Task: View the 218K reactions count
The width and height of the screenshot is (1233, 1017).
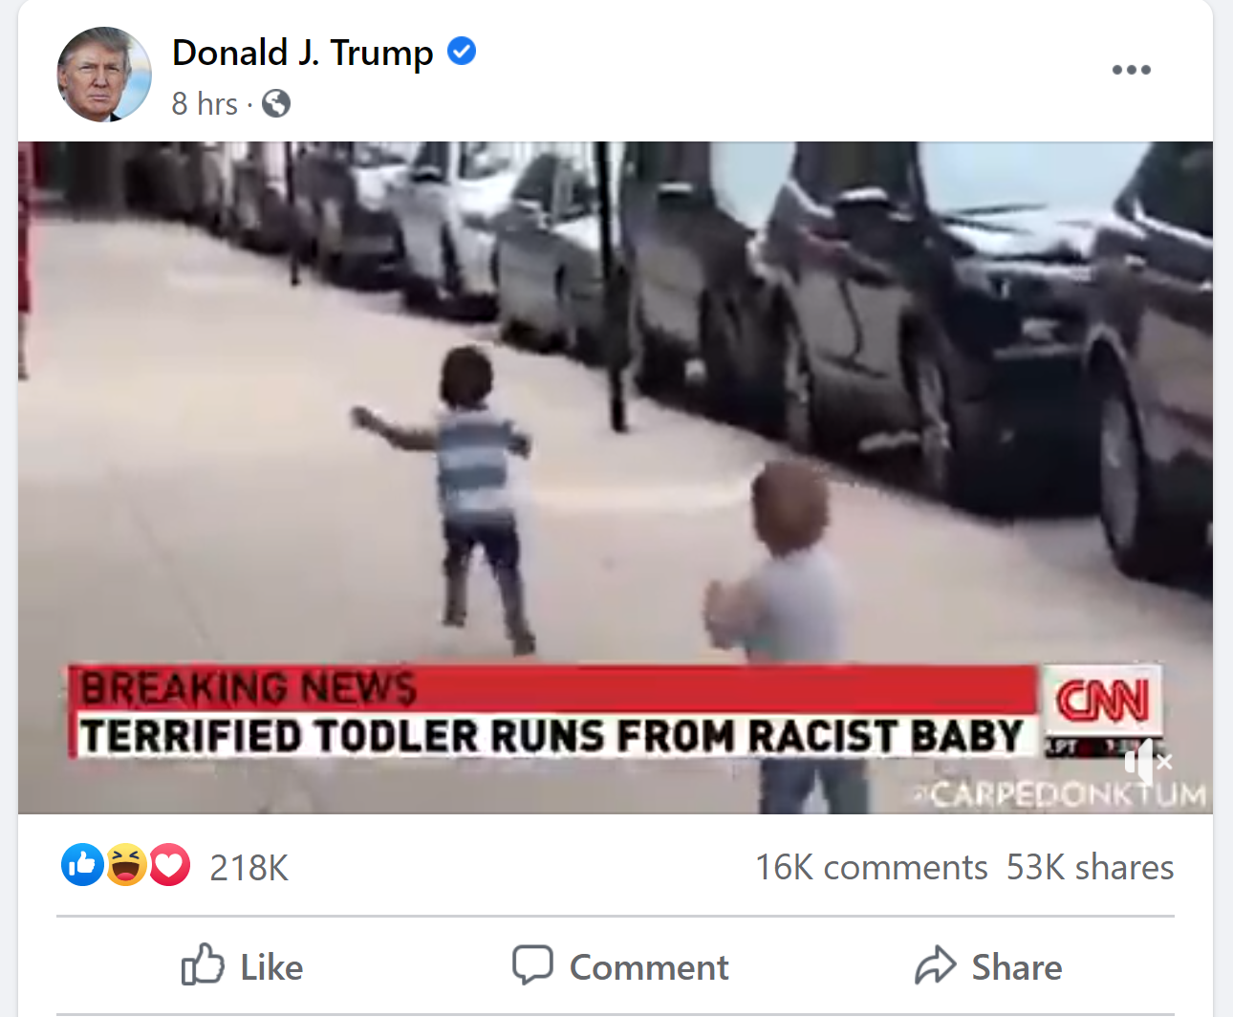Action: (x=249, y=868)
